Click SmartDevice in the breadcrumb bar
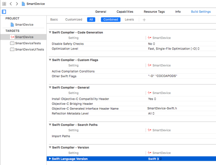 (36, 4)
